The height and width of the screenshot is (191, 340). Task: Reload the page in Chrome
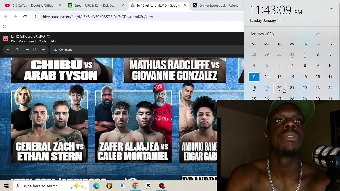[x=25, y=17]
